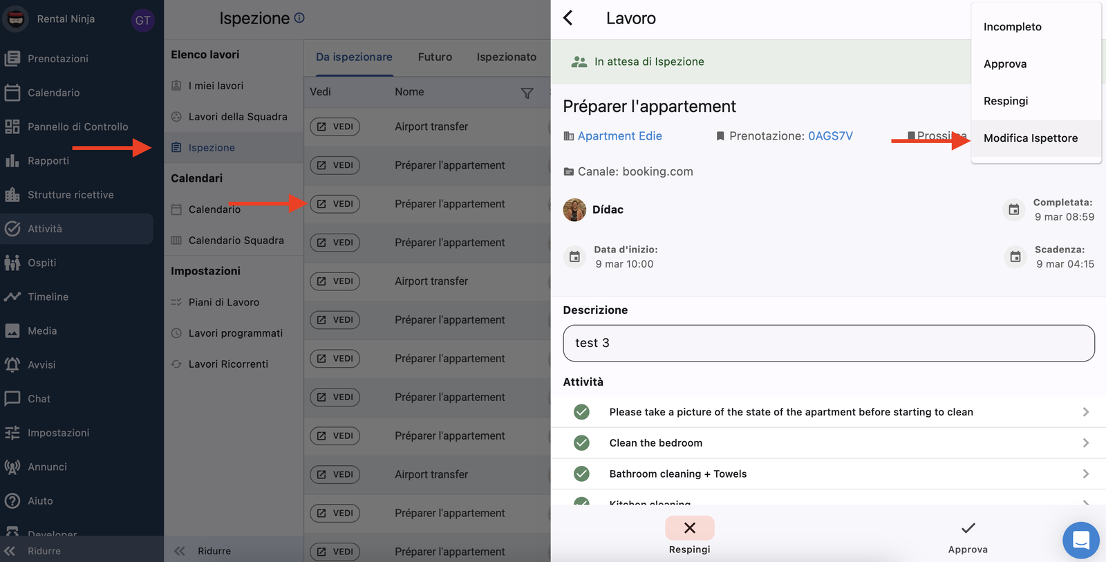This screenshot has height=562, width=1106.
Task: Open Calendario in the main sidebar
Action: click(x=53, y=93)
